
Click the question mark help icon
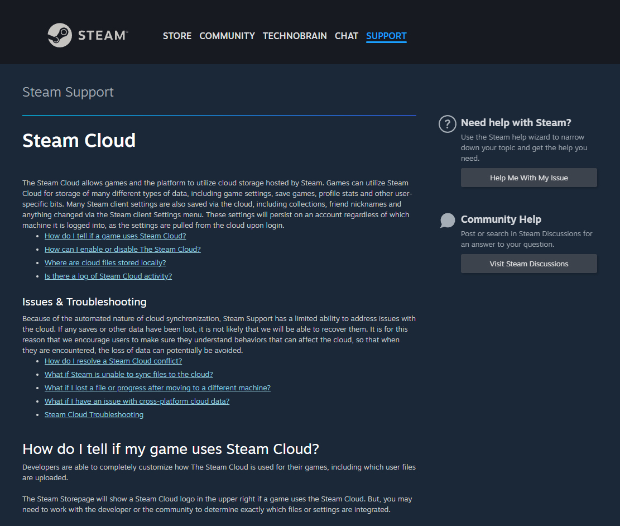[x=447, y=124]
